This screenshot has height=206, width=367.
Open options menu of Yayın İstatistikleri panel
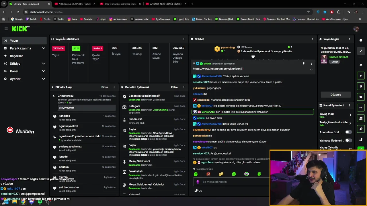[184, 39]
